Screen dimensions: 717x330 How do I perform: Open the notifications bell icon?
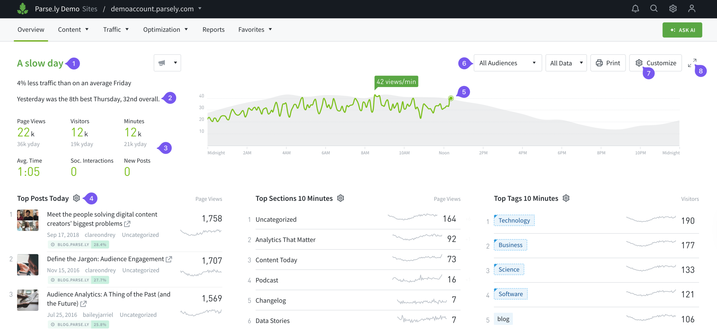coord(635,9)
